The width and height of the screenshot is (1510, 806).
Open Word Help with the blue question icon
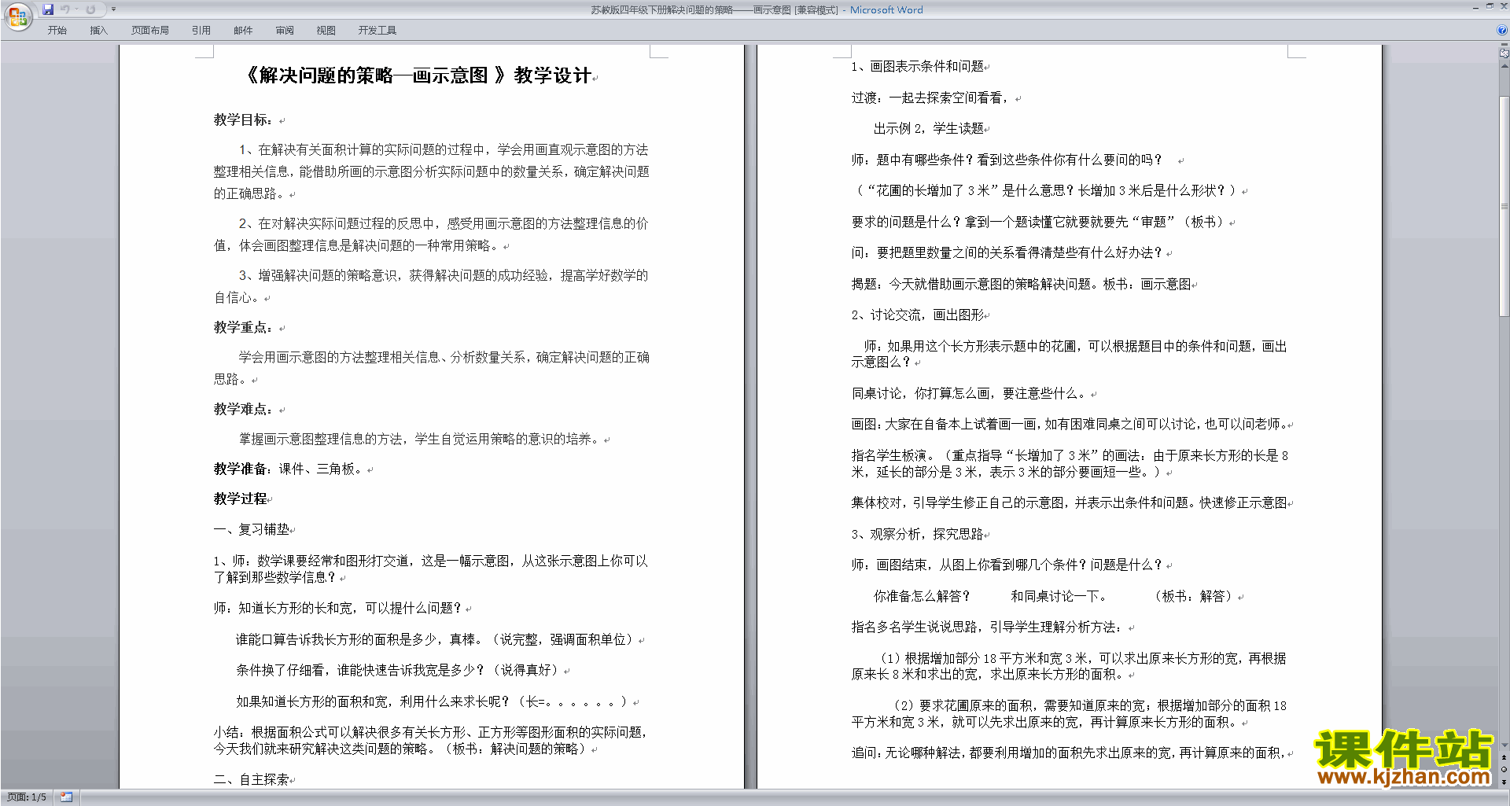(x=1502, y=30)
